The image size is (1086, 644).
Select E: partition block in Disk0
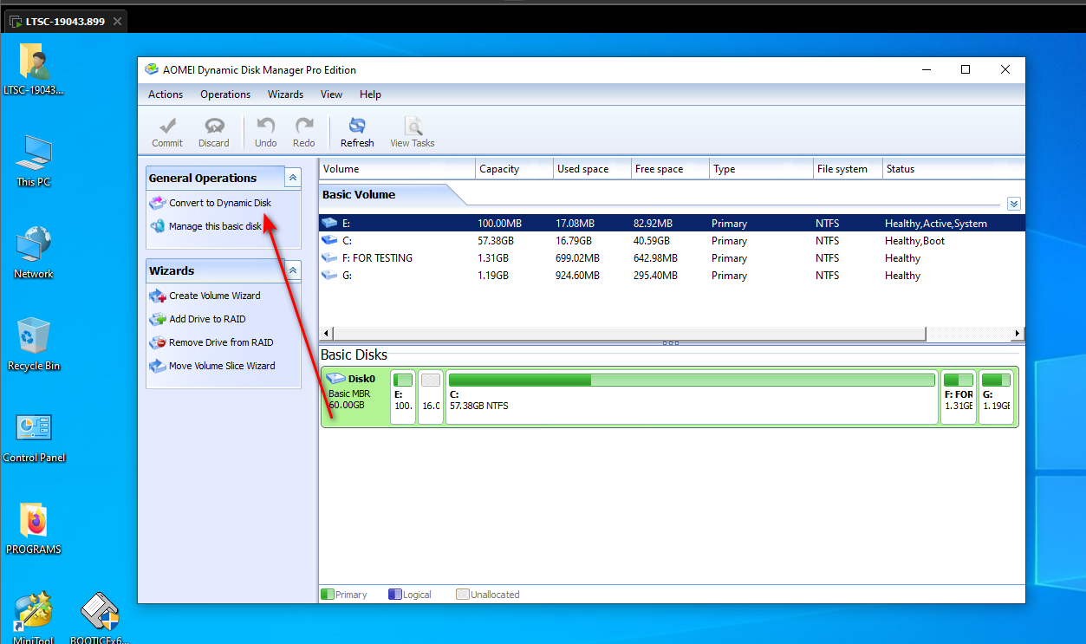[403, 397]
